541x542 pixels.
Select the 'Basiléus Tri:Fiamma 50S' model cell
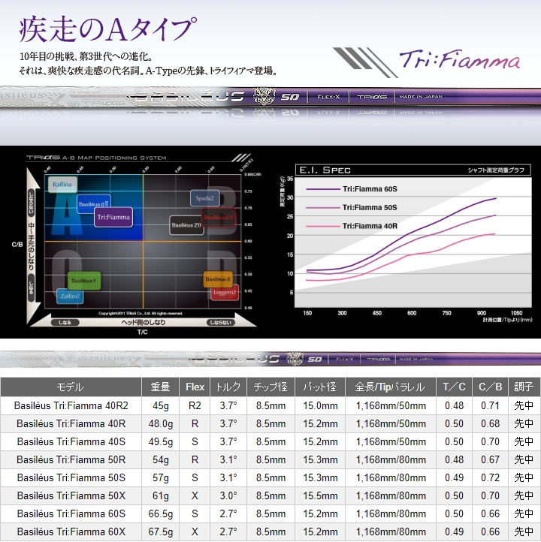[71, 477]
